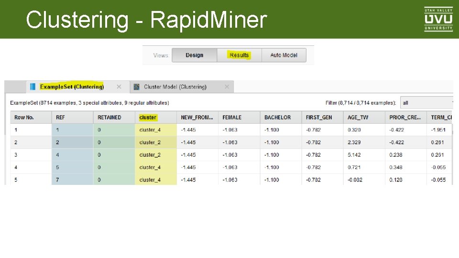
Task: Click the ExampleSet summary text
Action: 89,103
